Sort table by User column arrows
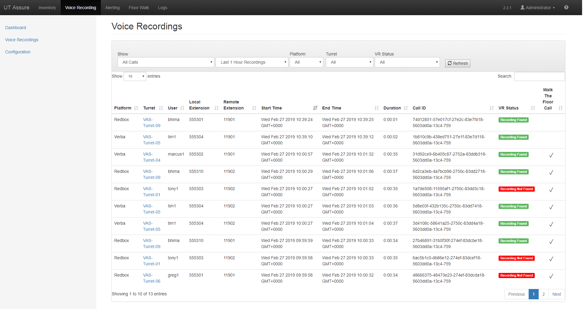 coord(182,108)
